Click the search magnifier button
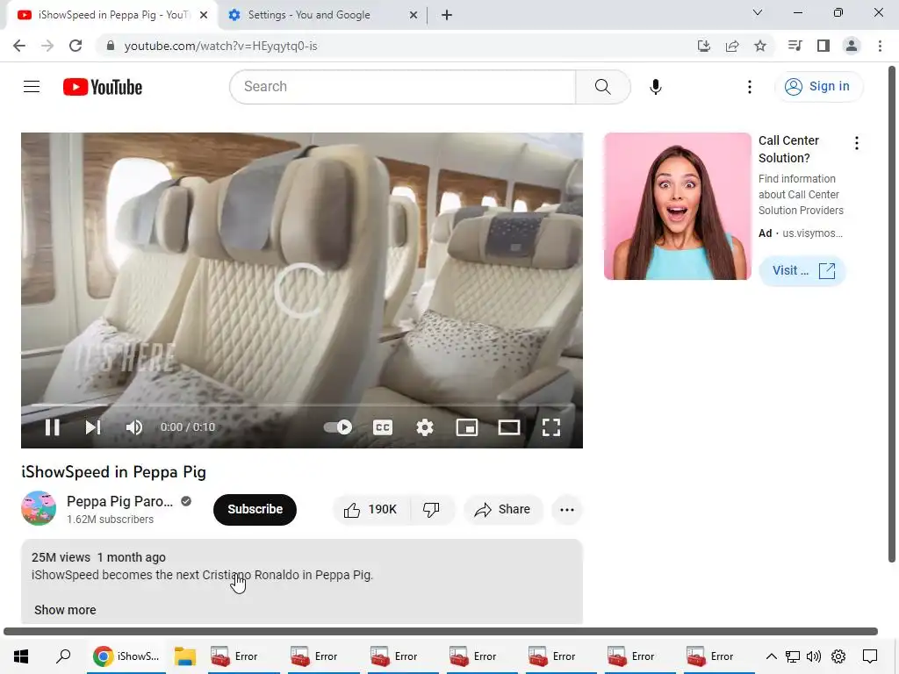 (x=602, y=87)
